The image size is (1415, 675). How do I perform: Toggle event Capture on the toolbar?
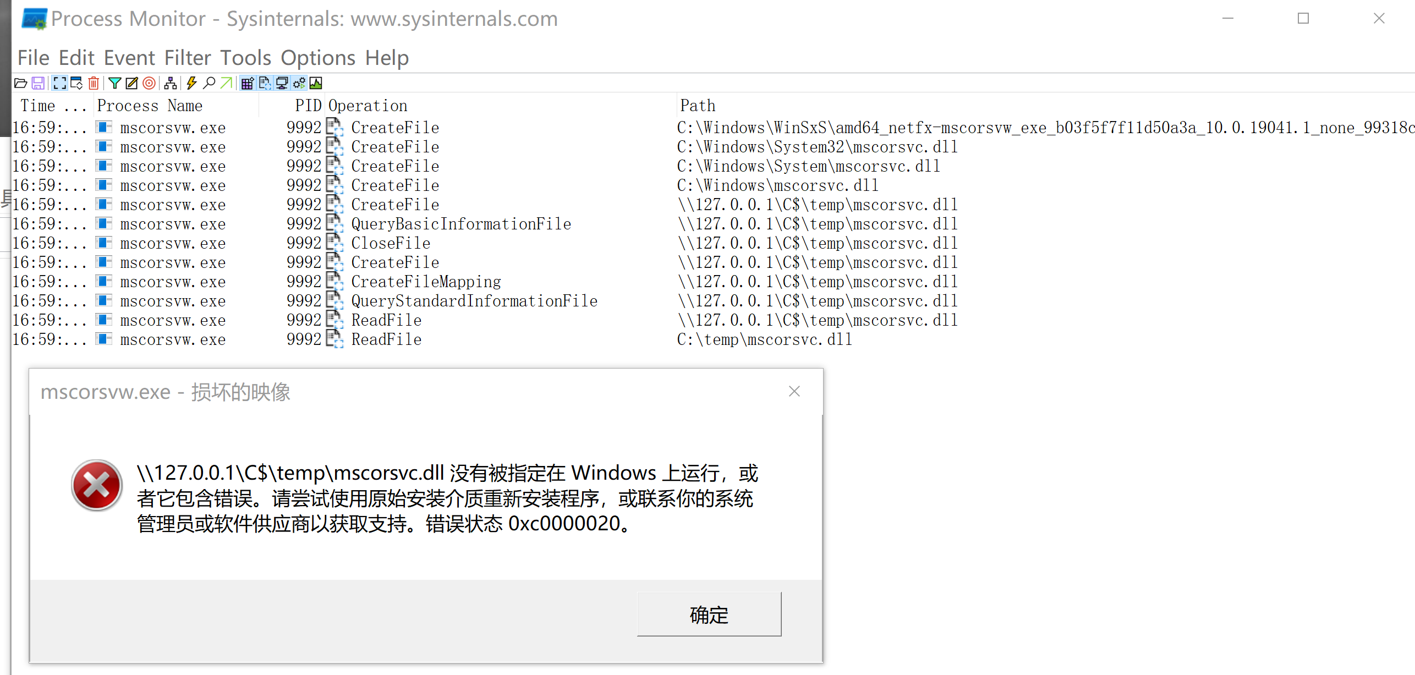[59, 83]
